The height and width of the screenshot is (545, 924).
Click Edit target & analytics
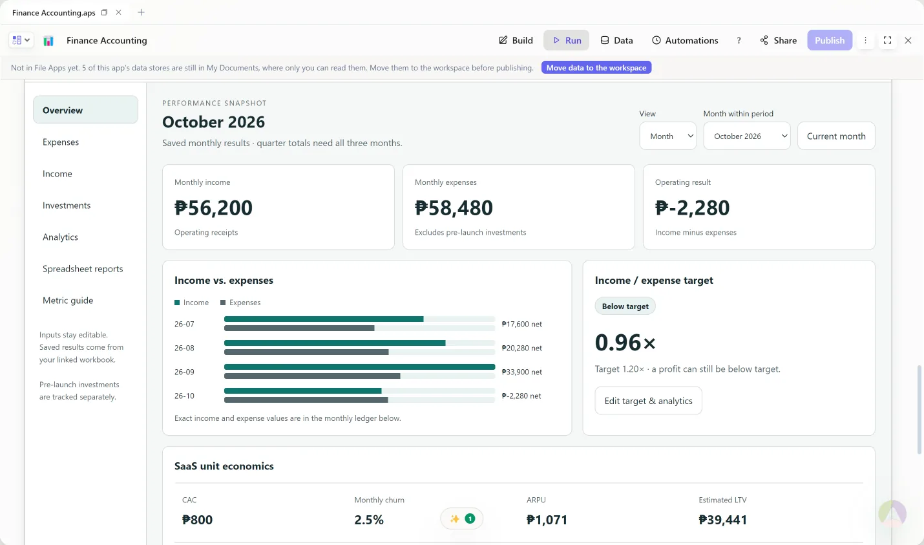[648, 401]
